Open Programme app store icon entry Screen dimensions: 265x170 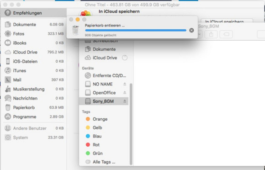[x=8, y=117]
